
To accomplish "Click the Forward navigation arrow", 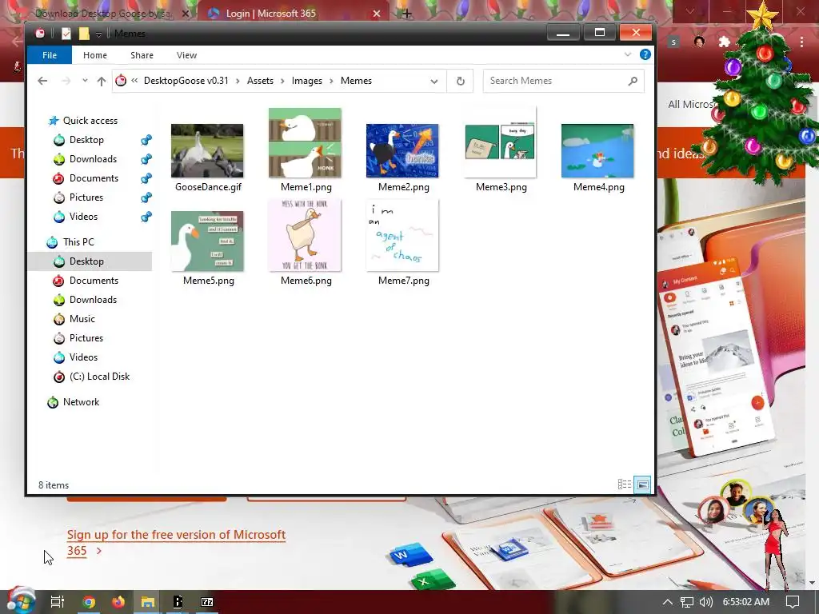I will point(66,81).
